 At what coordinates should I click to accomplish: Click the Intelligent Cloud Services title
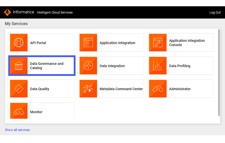pos(55,13)
